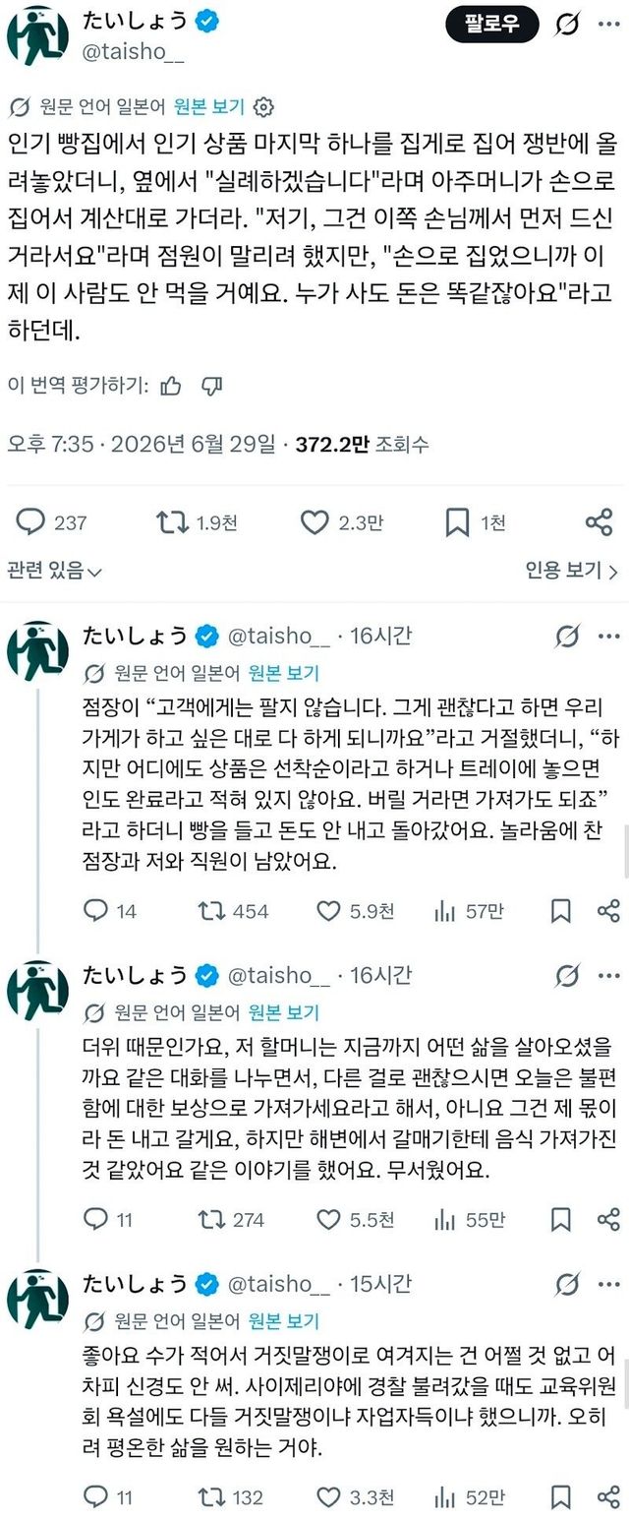Image resolution: width=629 pixels, height=1521 pixels.
Task: Click the 팔로우 follow button
Action: point(492,24)
